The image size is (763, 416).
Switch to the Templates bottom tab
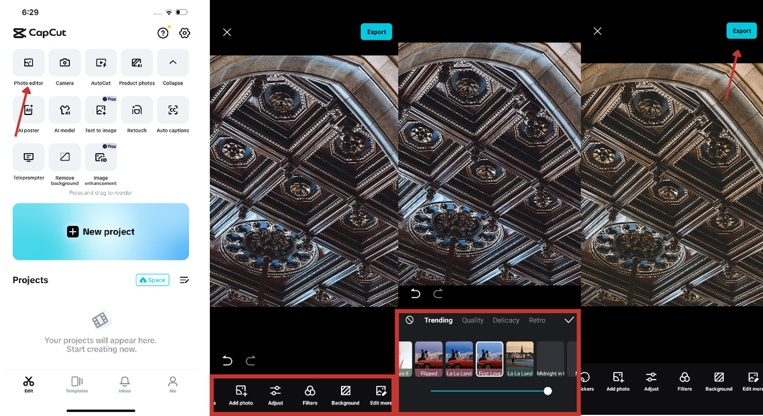pos(77,384)
